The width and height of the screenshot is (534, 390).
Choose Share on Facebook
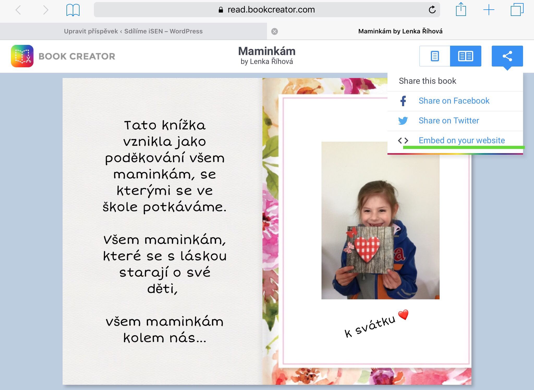pyautogui.click(x=455, y=101)
